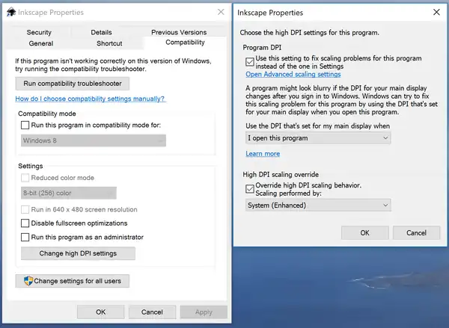Close the left Inkscape Properties window

pos(220,13)
